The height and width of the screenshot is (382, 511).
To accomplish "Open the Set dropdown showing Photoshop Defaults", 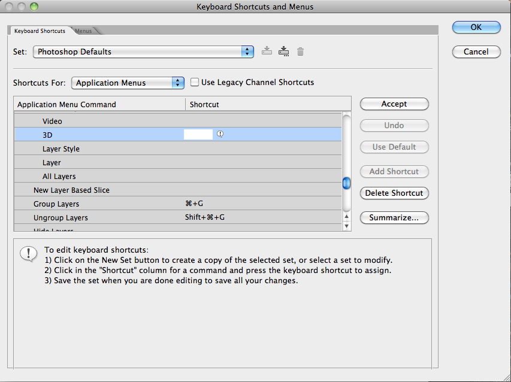I will (x=143, y=52).
